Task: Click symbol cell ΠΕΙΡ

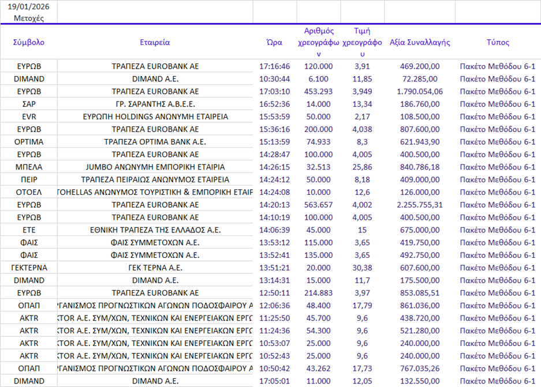Action: pos(29,179)
